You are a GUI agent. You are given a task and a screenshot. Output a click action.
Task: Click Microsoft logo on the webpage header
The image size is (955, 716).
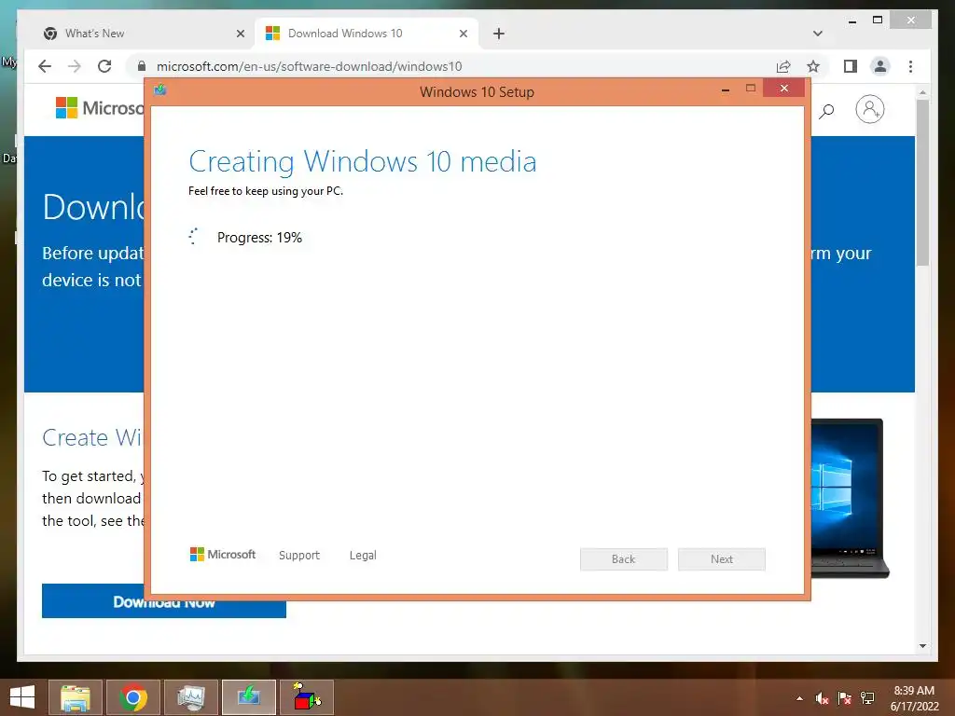[100, 108]
